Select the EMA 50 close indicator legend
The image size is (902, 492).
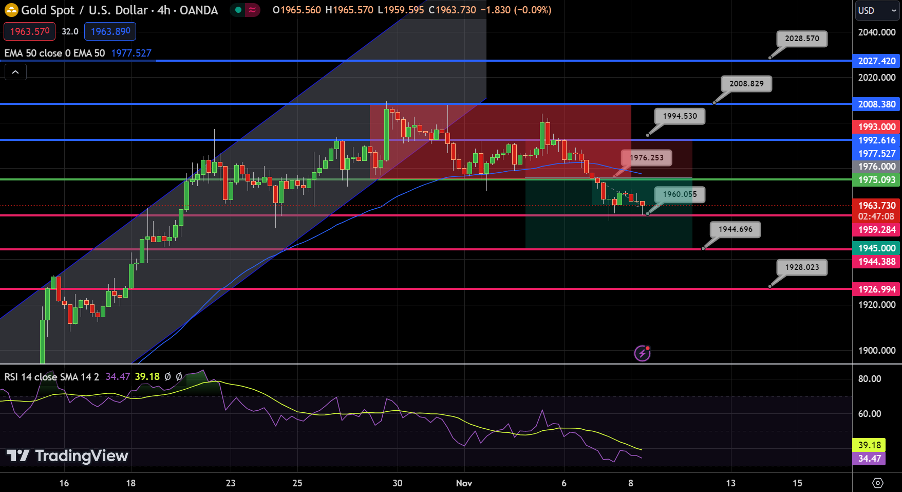pos(54,53)
